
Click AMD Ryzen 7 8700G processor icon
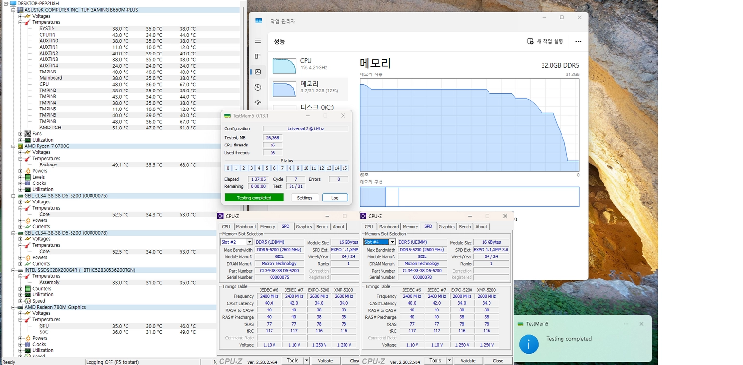coord(20,146)
